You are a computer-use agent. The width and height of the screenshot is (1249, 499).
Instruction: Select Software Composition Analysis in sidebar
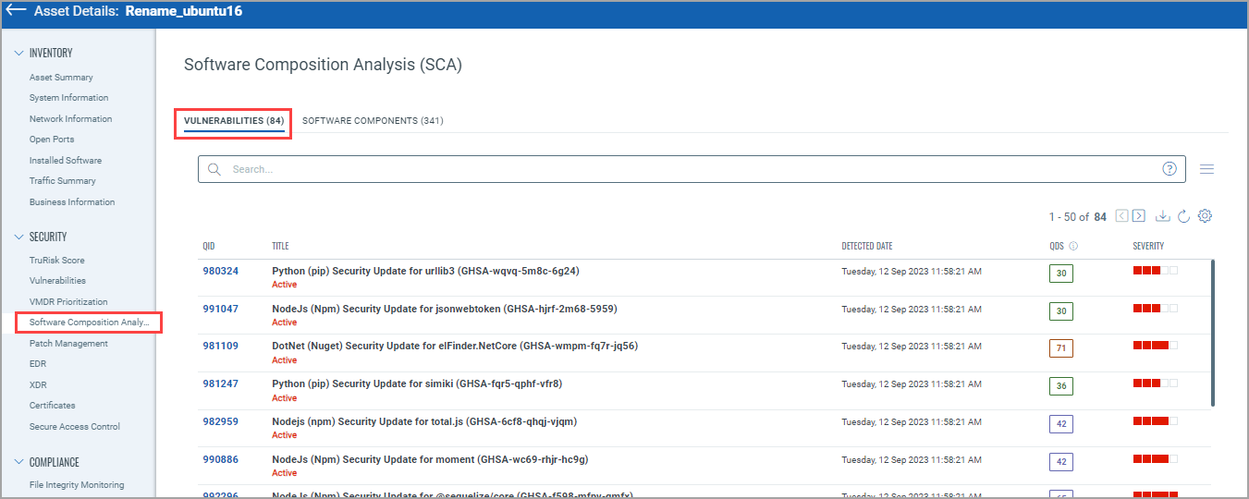point(89,323)
